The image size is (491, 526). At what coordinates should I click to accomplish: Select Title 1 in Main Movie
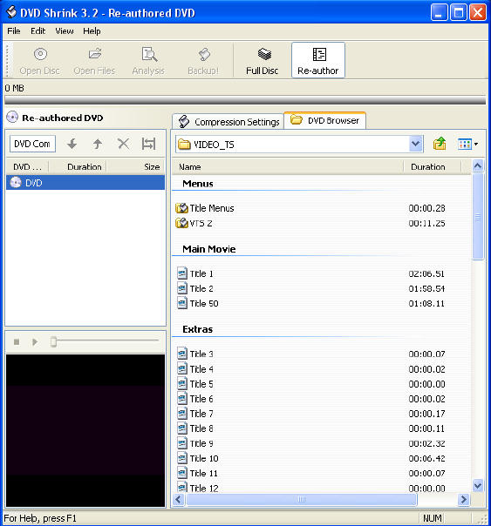[195, 273]
